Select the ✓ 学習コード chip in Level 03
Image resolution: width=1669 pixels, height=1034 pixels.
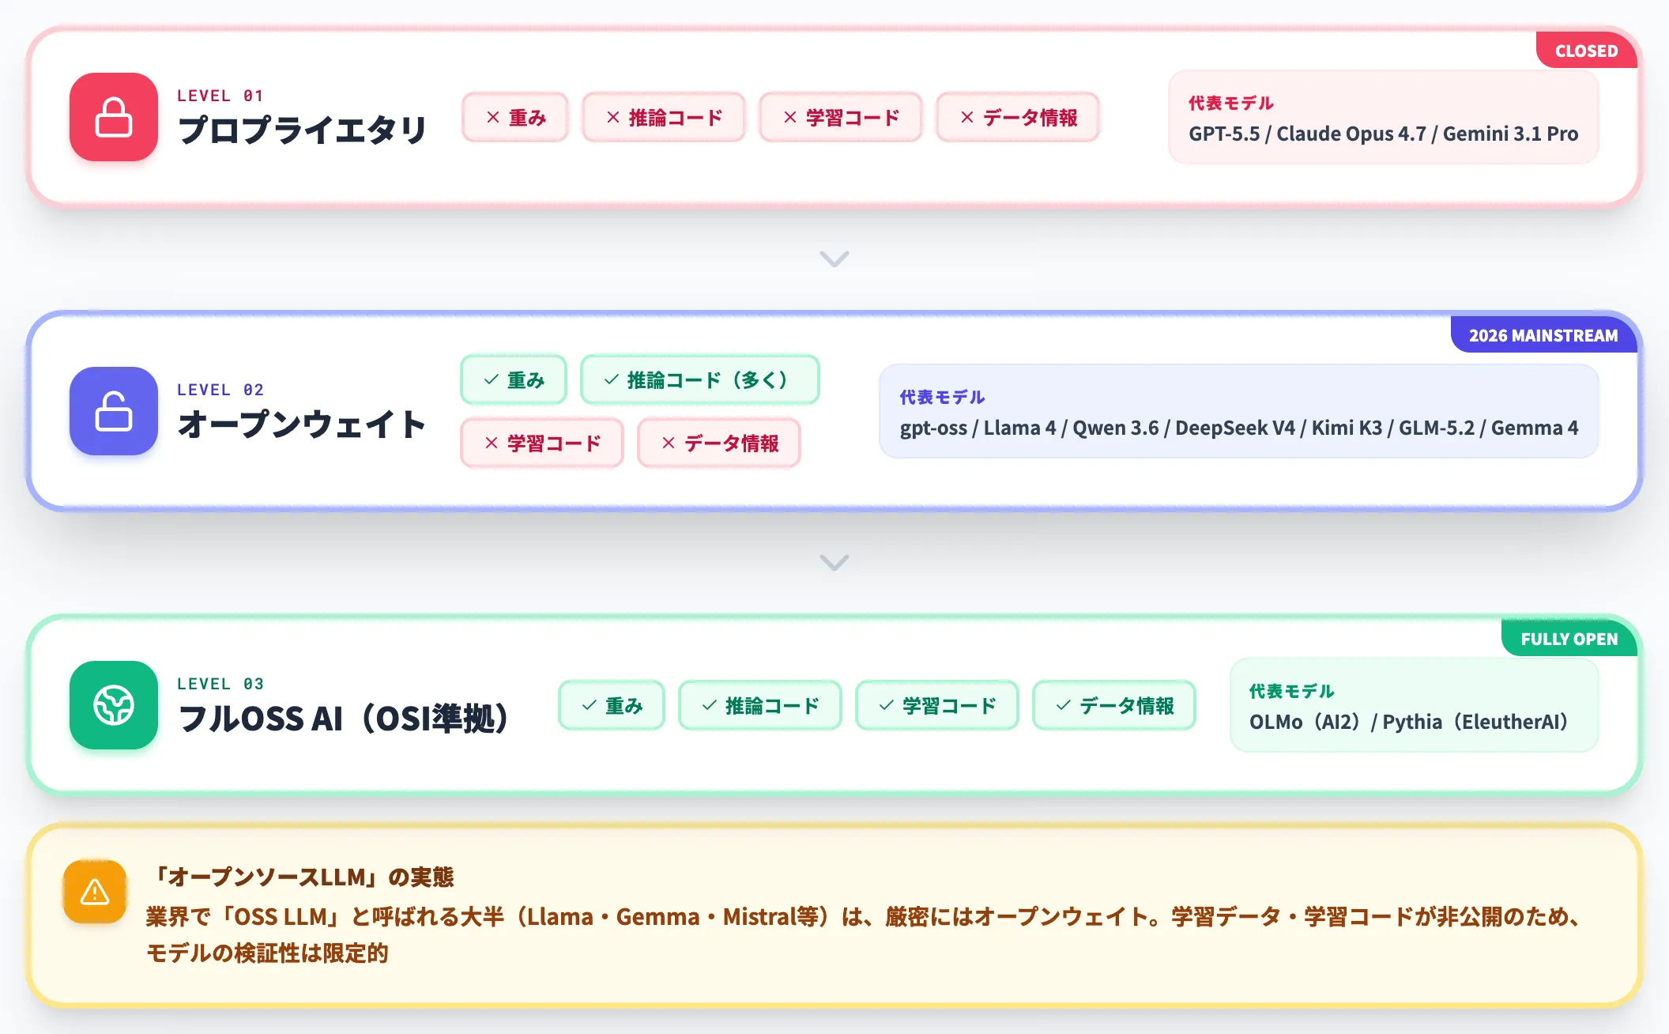pos(937,705)
